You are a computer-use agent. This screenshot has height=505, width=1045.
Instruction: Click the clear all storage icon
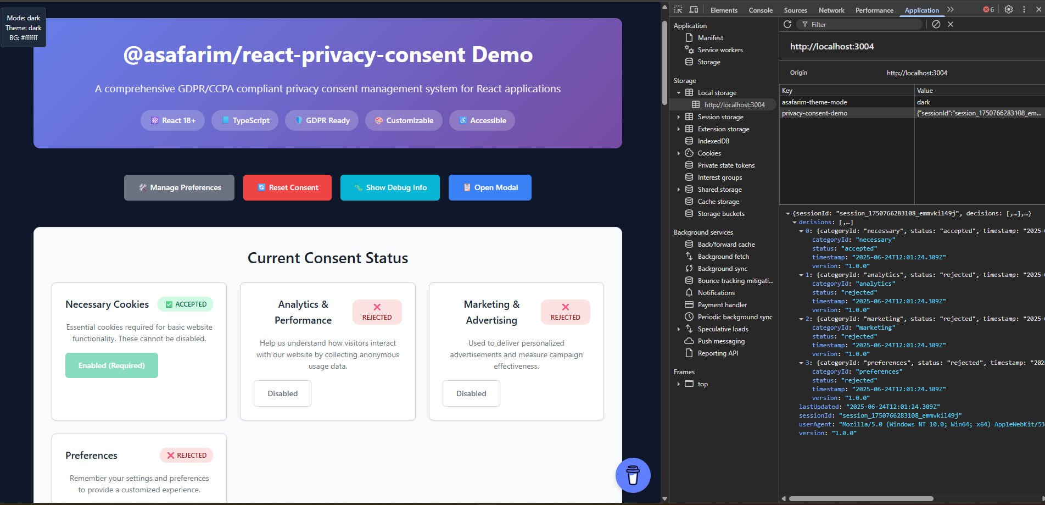coord(936,24)
